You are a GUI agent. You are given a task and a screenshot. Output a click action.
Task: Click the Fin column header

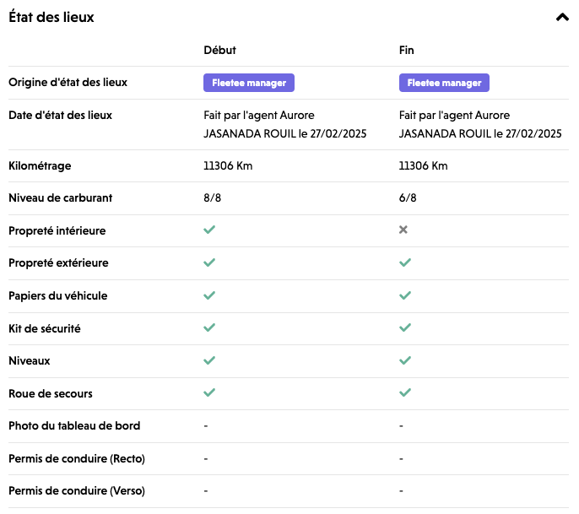click(406, 50)
